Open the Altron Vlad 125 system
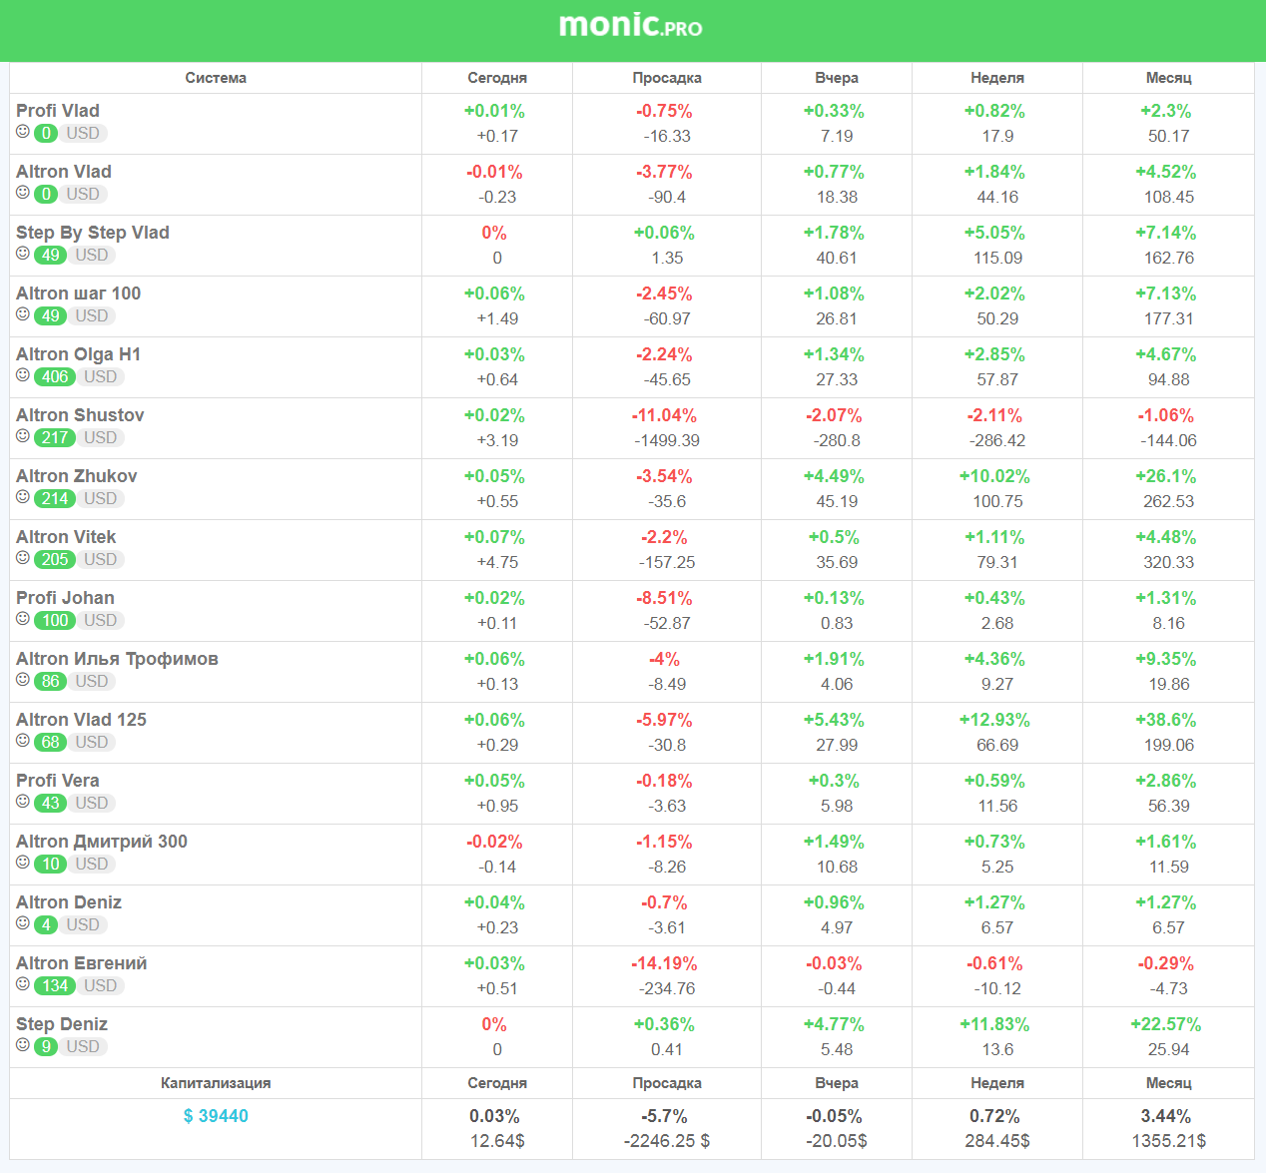 pos(81,720)
